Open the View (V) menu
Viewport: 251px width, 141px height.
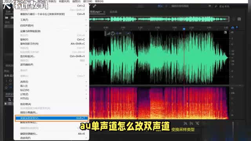click(76, 1)
